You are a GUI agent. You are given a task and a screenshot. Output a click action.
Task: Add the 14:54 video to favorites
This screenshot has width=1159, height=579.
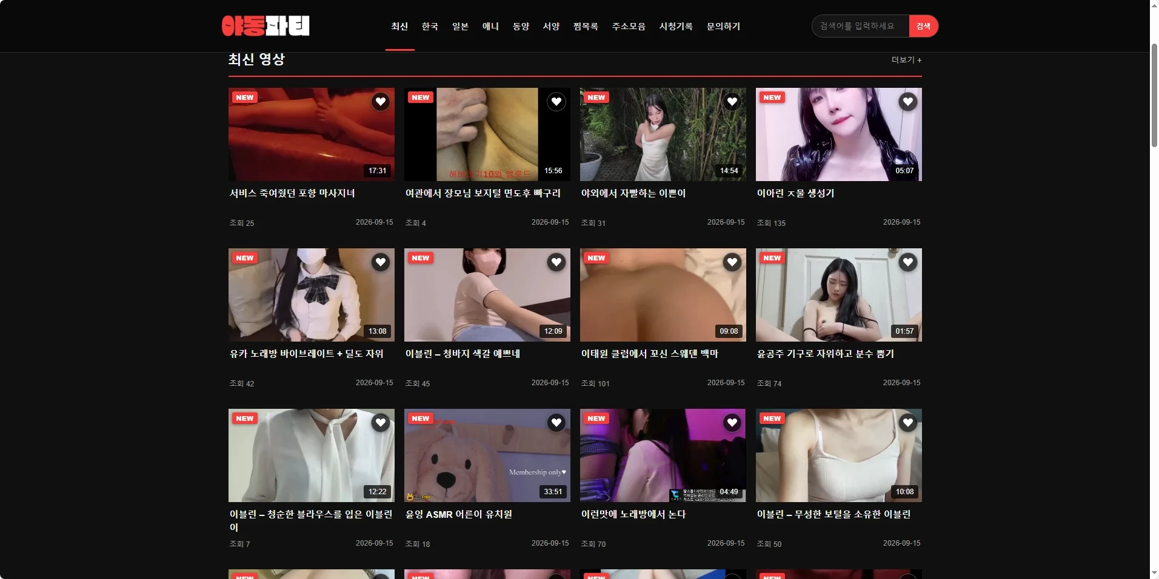coord(732,102)
